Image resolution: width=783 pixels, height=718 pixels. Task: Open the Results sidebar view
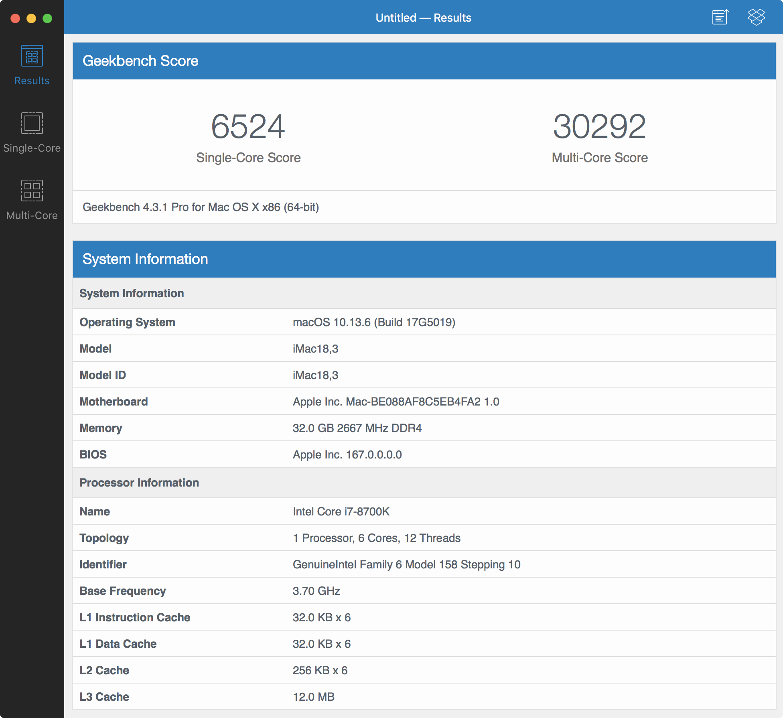(x=32, y=65)
